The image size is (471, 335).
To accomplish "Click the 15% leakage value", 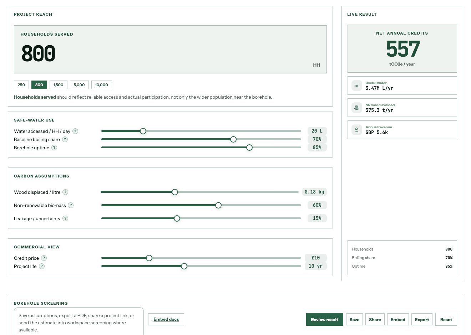I will (317, 218).
